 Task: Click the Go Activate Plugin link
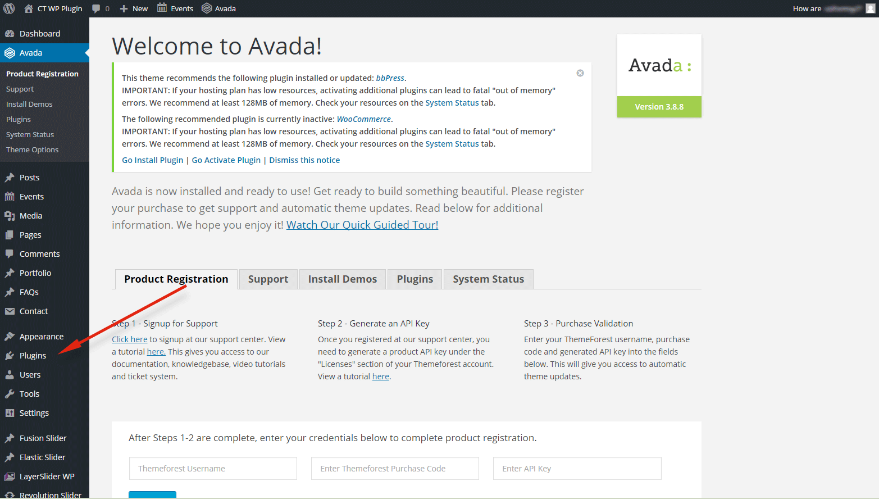pyautogui.click(x=226, y=160)
